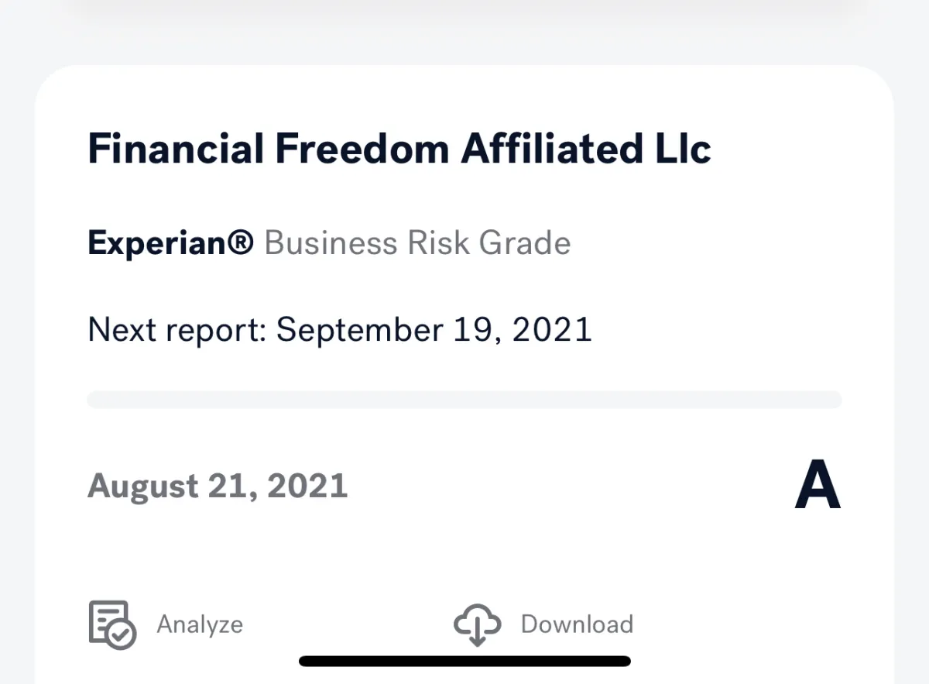Viewport: 929px width, 684px height.
Task: Tap the bold Experian brand name
Action: point(159,243)
